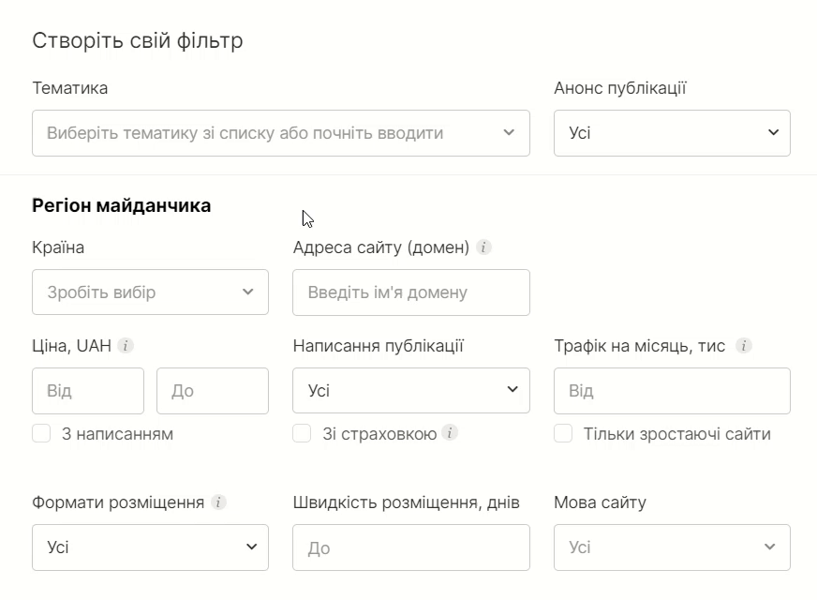This screenshot has height=600, width=817.
Task: Check the "Зі страховкою" option
Action: click(300, 433)
